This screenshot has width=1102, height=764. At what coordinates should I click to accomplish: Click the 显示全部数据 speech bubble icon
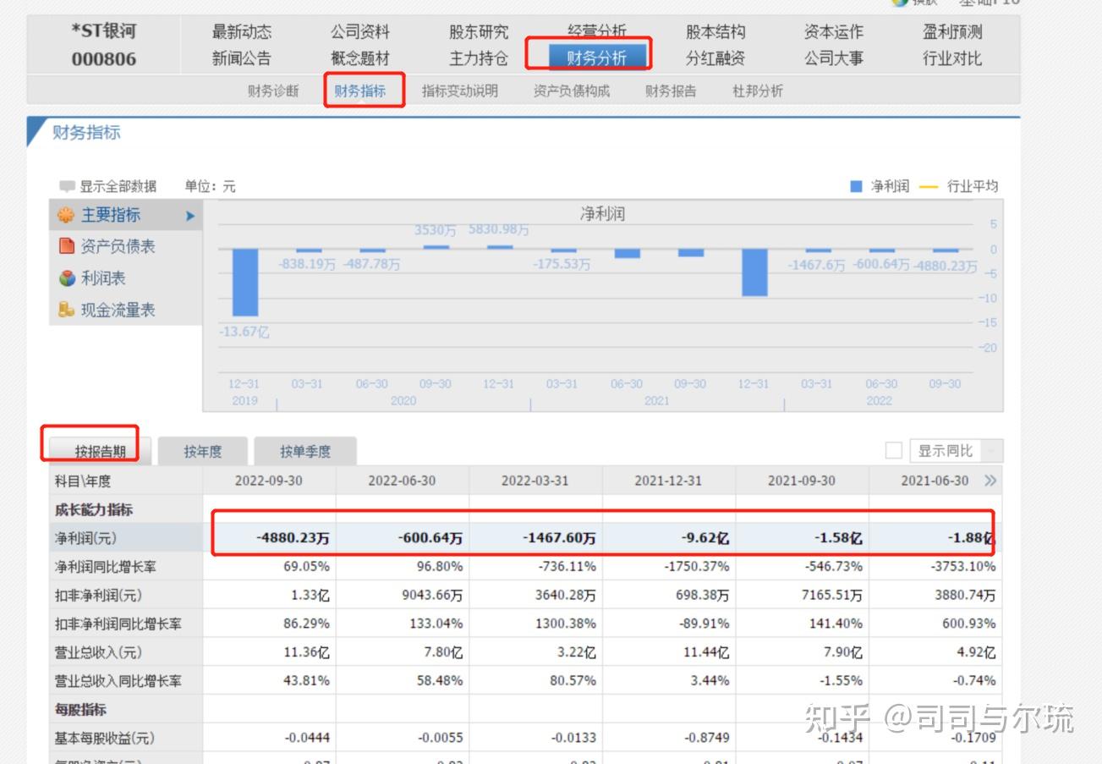(67, 187)
